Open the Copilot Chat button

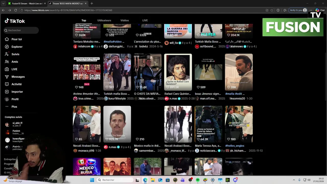coord(320,10)
